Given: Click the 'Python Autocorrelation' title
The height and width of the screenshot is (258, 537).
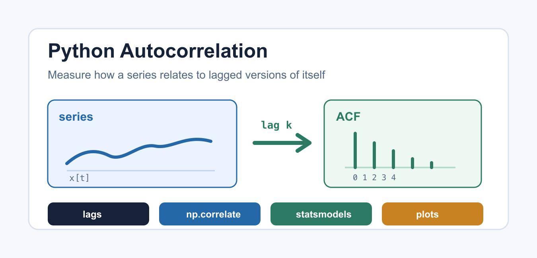Looking at the screenshot, I should (158, 51).
